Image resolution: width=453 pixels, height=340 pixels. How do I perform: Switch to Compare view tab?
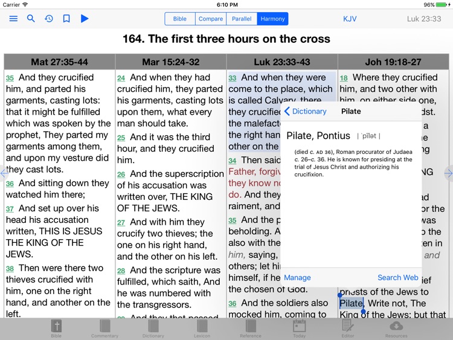[211, 19]
